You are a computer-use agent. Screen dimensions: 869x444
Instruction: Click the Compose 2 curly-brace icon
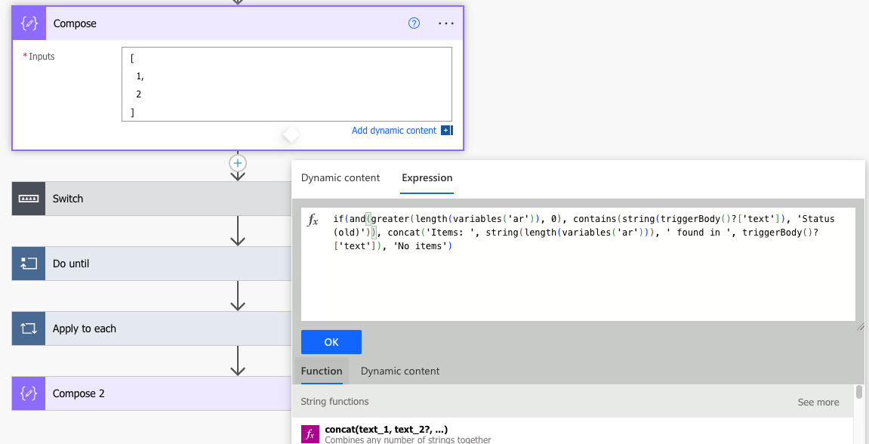[29, 393]
